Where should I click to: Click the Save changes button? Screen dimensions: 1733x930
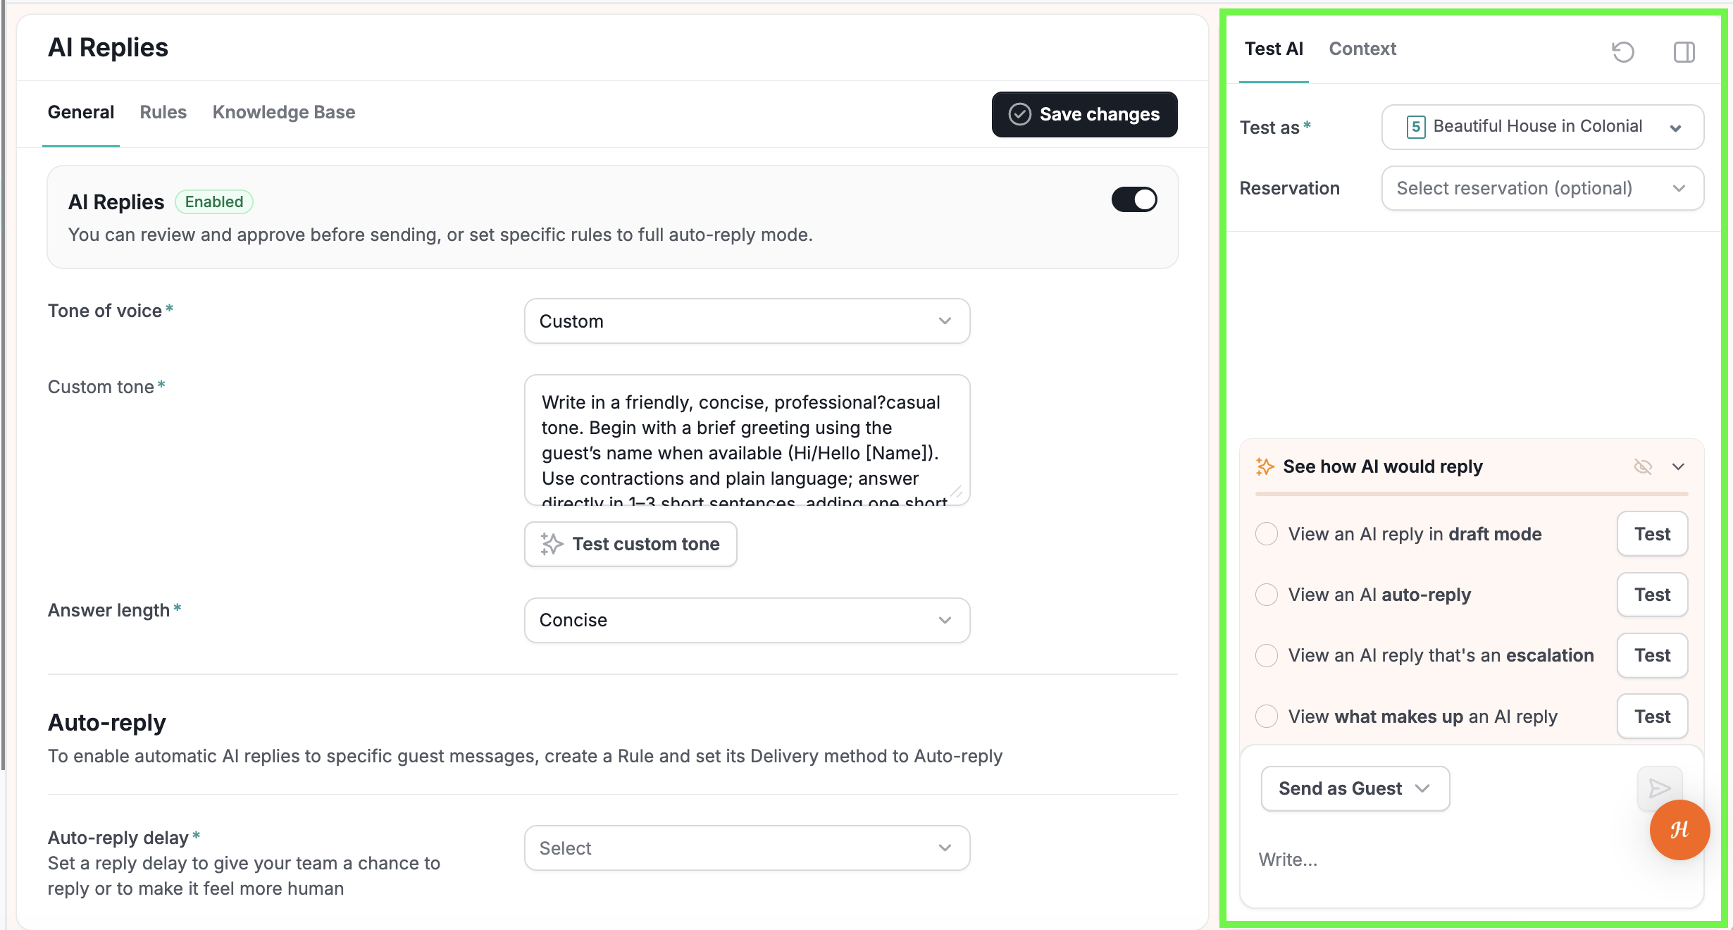(1085, 114)
